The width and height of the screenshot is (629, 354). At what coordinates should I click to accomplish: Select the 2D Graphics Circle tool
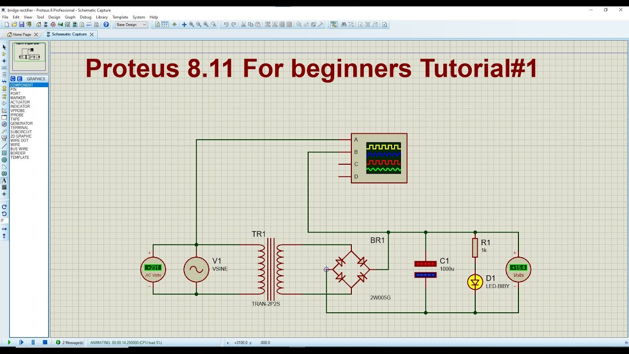click(x=4, y=159)
